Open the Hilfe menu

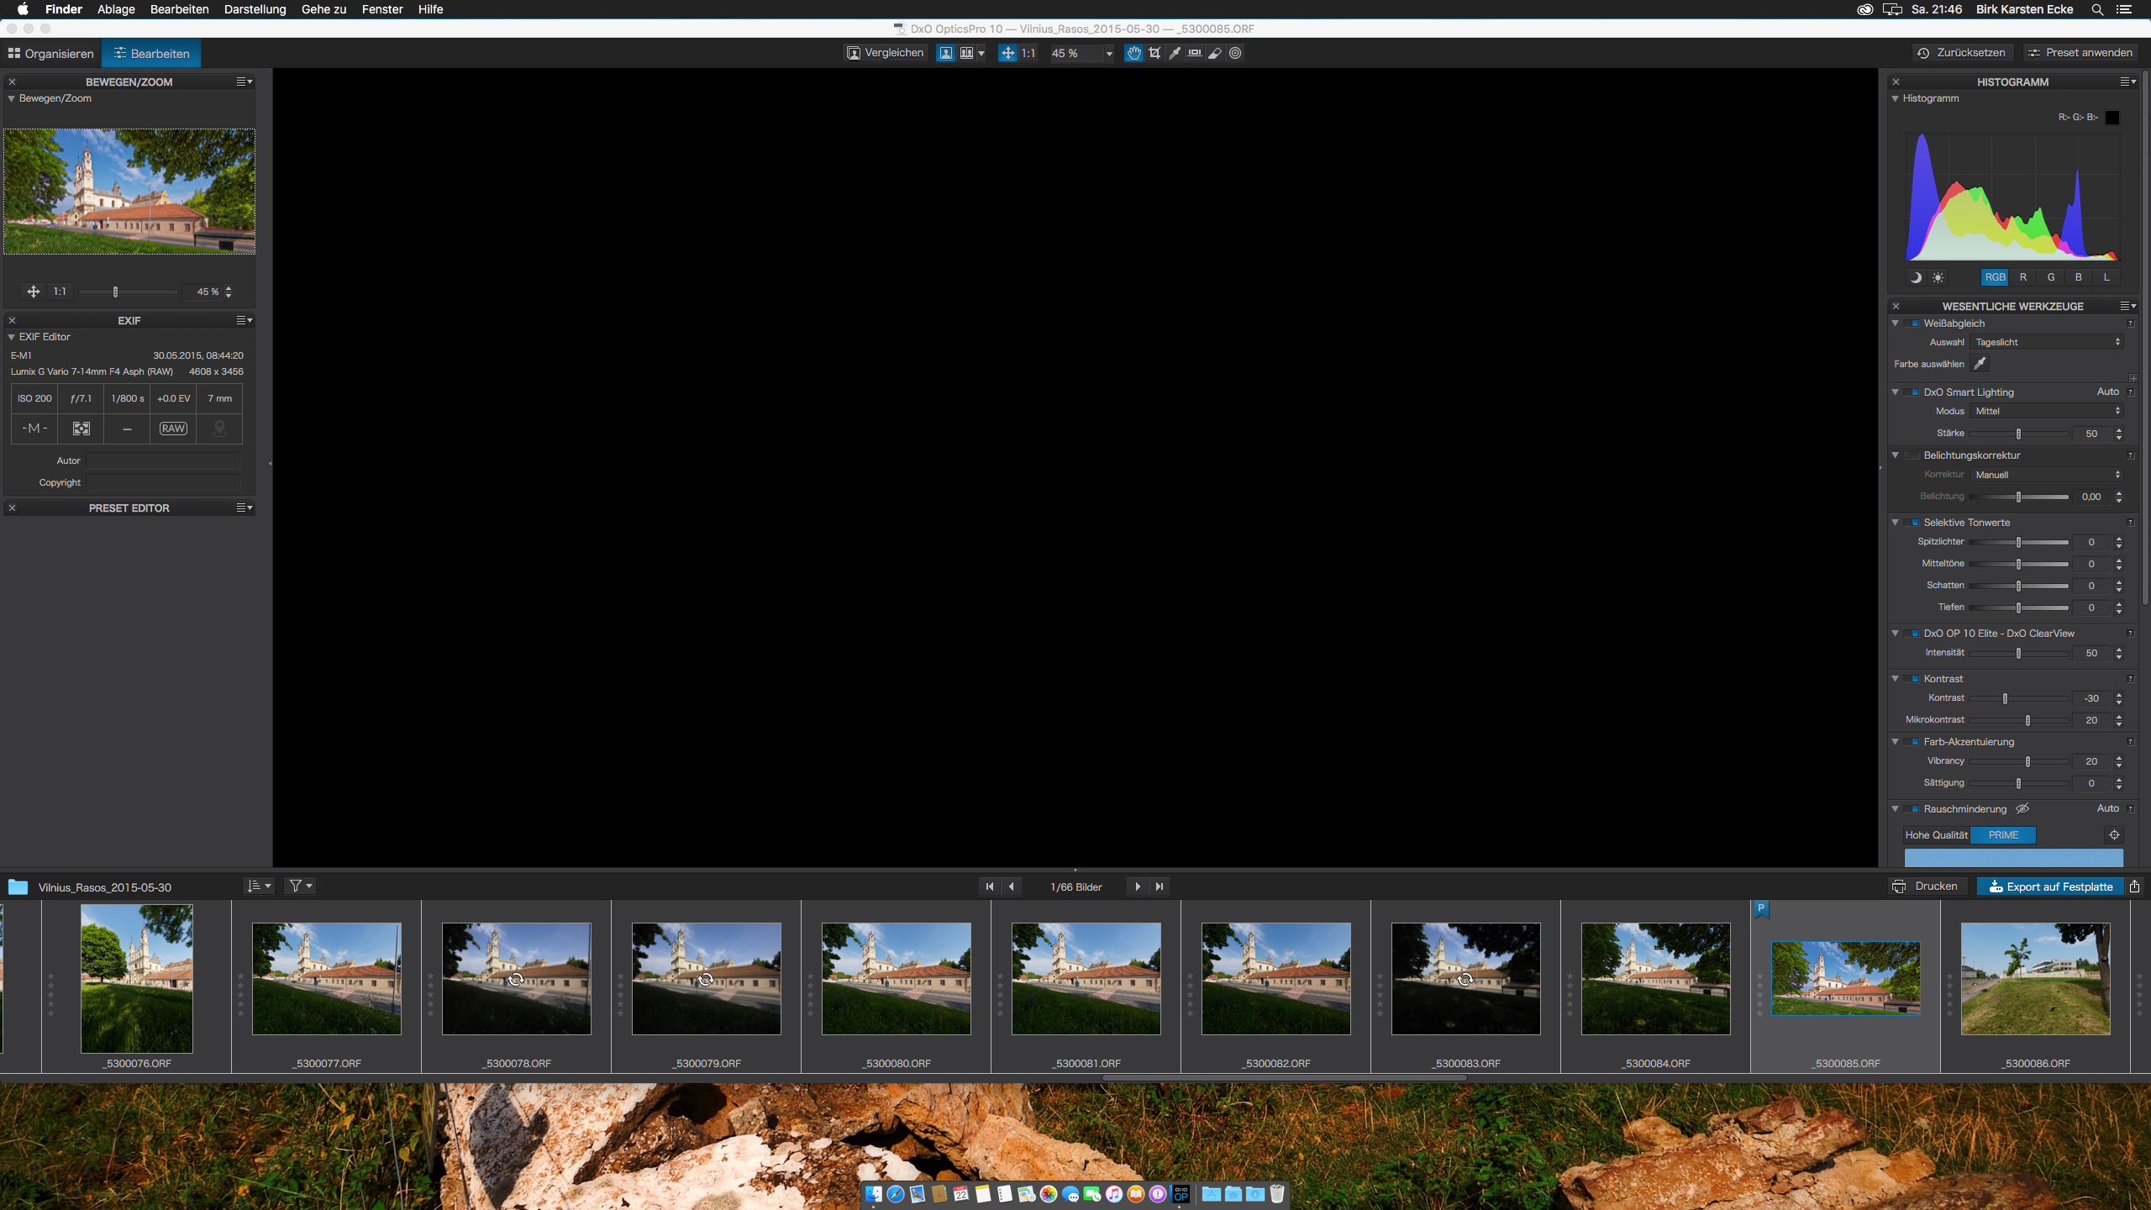[430, 9]
